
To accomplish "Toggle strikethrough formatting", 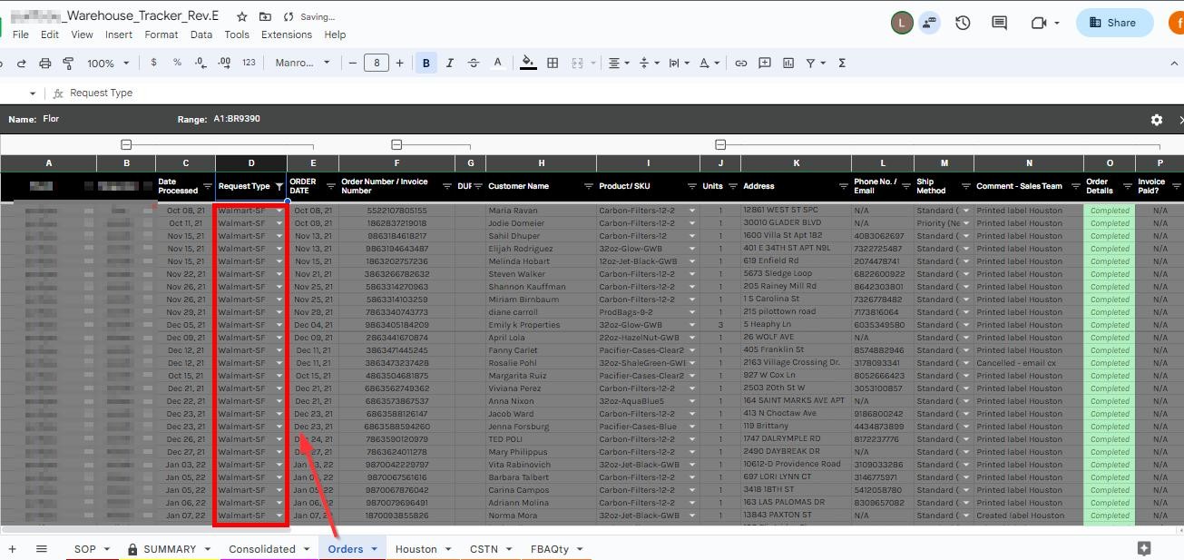I will pos(473,64).
